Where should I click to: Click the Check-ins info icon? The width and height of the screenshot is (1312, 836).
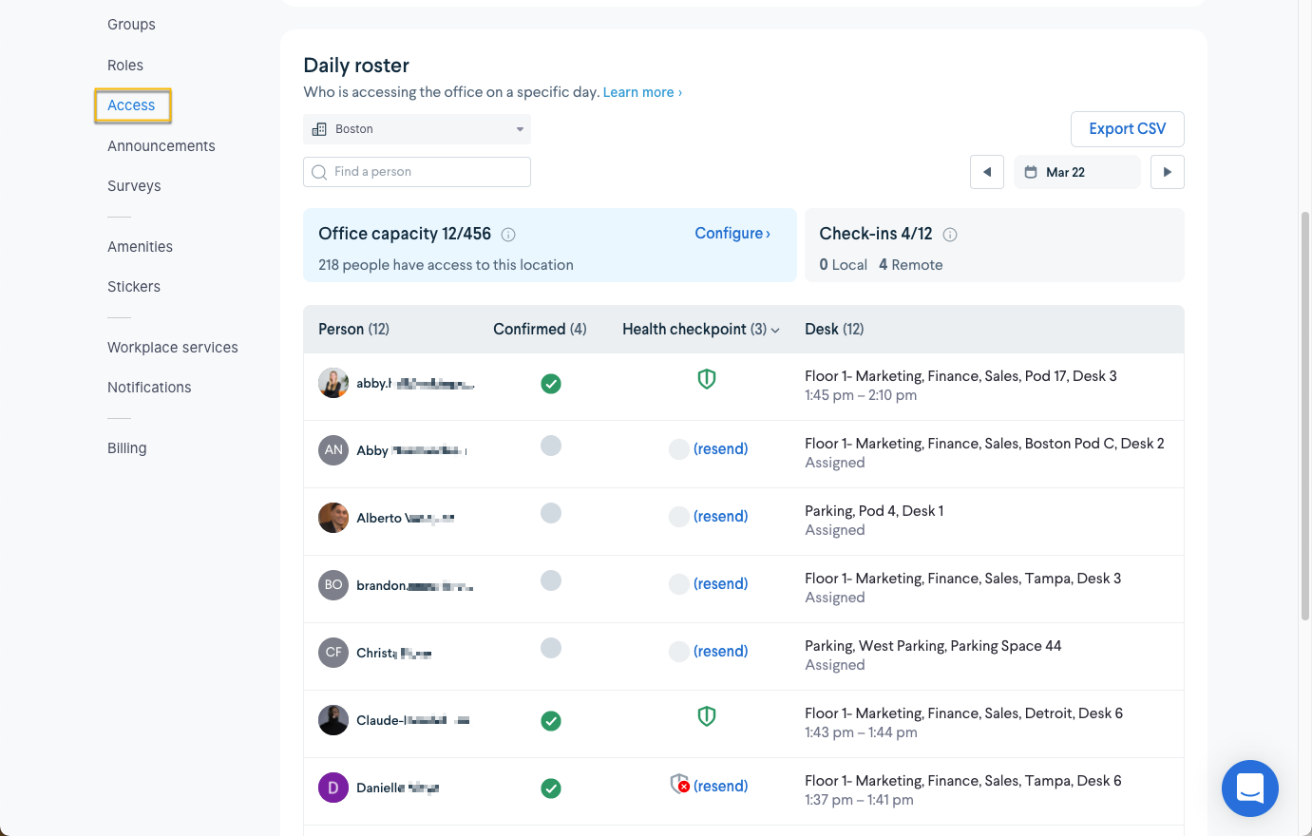pos(950,235)
